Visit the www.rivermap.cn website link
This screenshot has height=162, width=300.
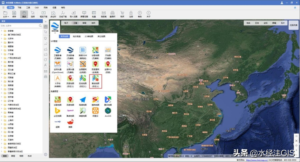point(257,160)
